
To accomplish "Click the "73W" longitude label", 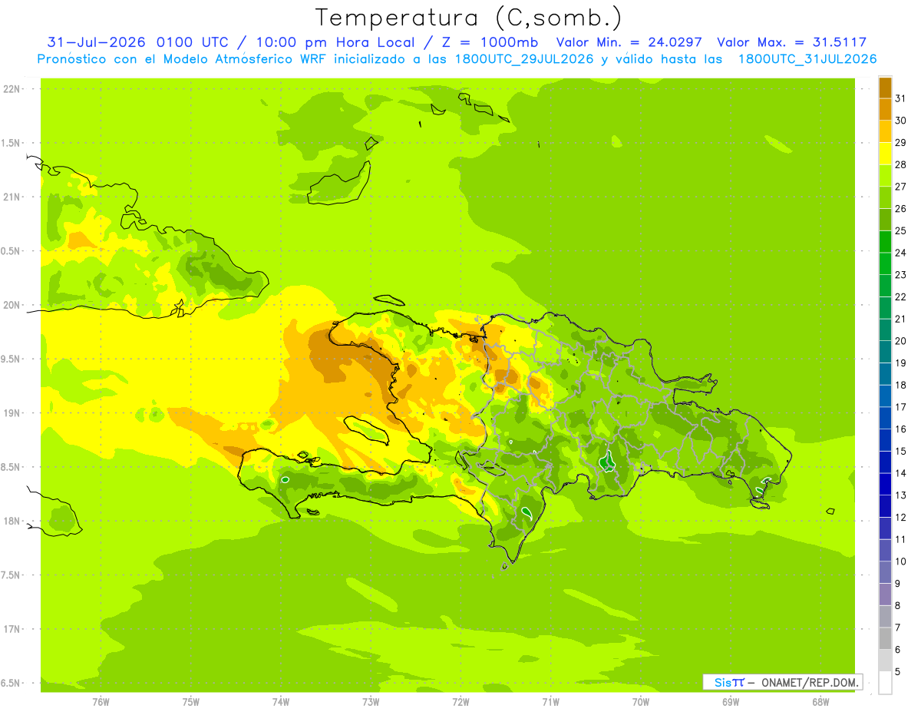I will 371,702.
